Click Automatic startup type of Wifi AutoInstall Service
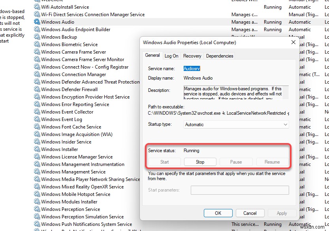The height and width of the screenshot is (231, 329). coord(300,7)
